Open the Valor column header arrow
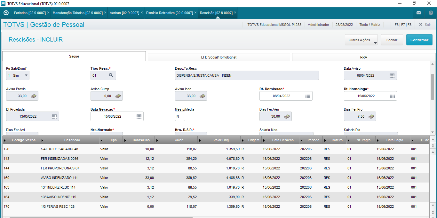 click(x=157, y=140)
